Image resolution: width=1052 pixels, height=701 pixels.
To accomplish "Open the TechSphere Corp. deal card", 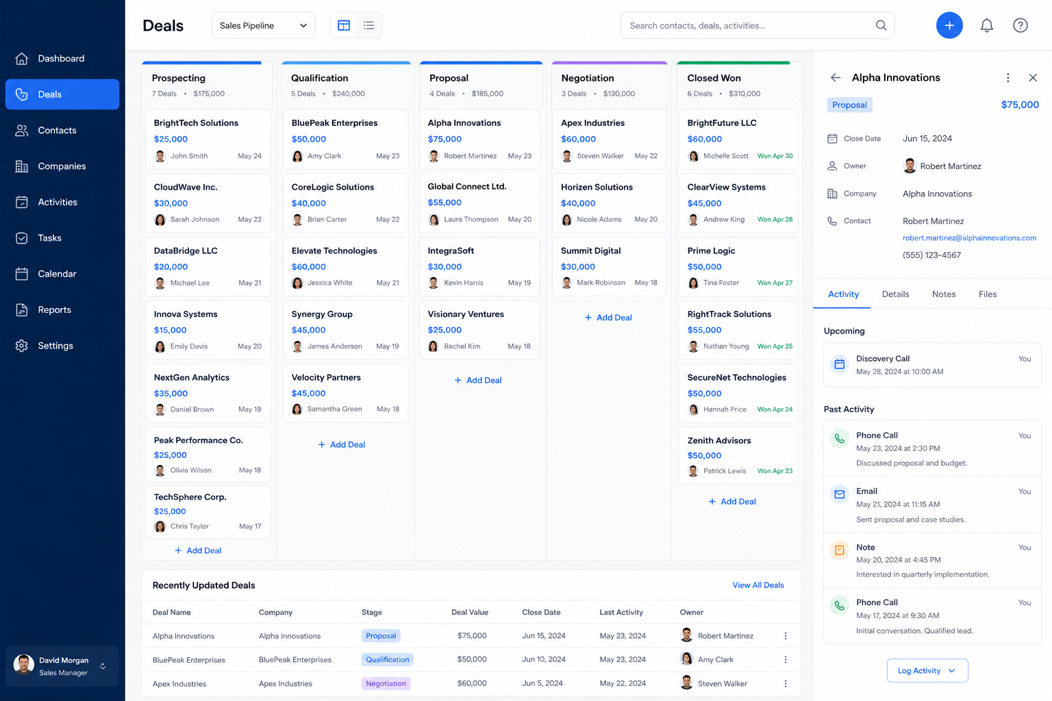I will pos(208,512).
